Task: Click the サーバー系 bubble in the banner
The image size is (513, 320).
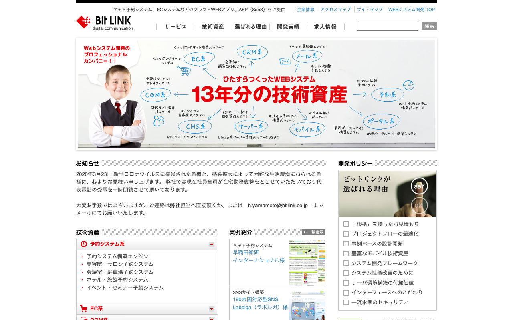Action: click(x=251, y=127)
